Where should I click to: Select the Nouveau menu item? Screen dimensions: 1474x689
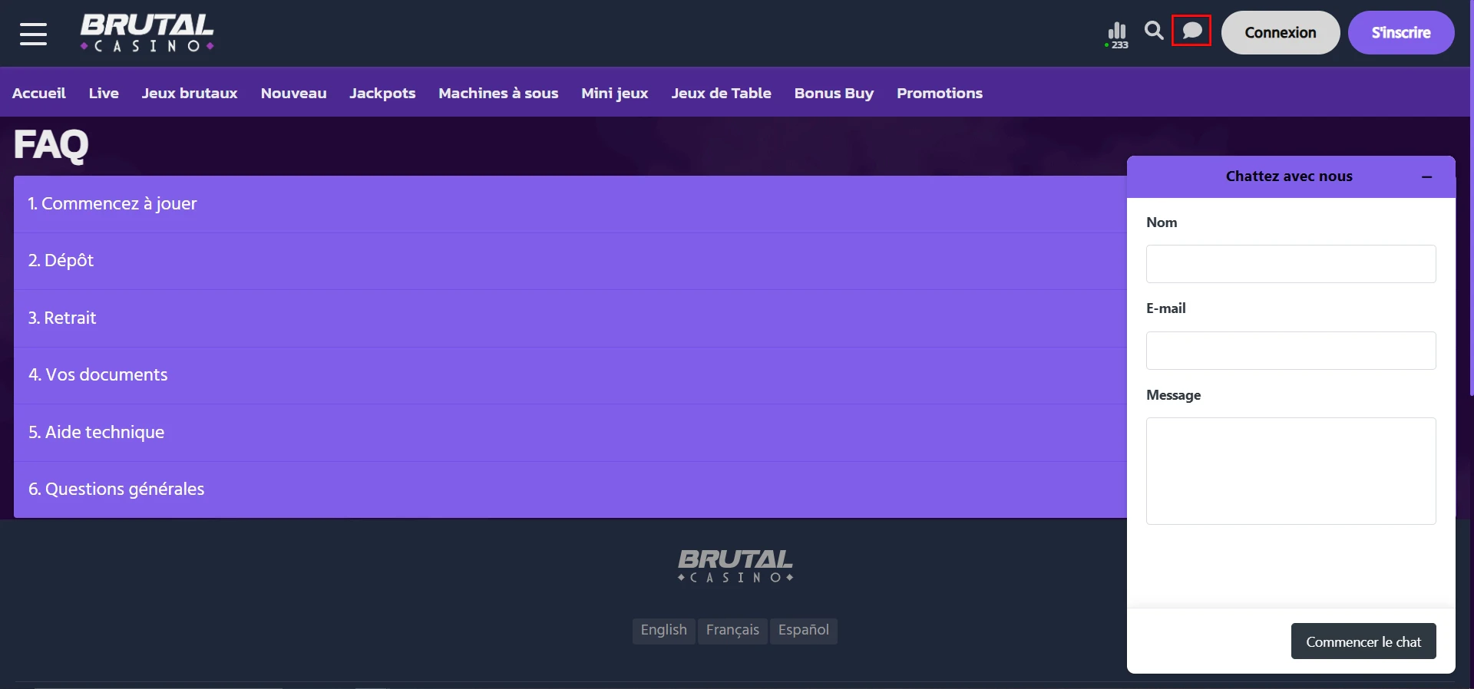pyautogui.click(x=294, y=93)
